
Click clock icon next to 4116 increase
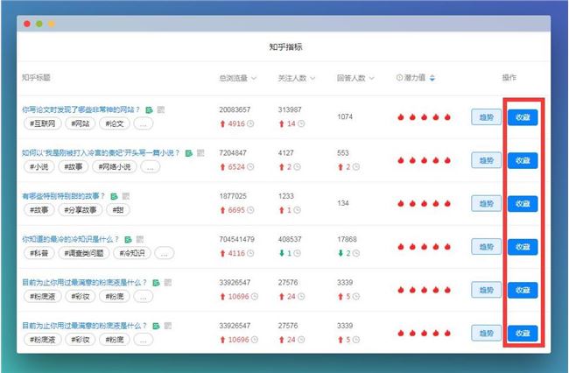250,253
